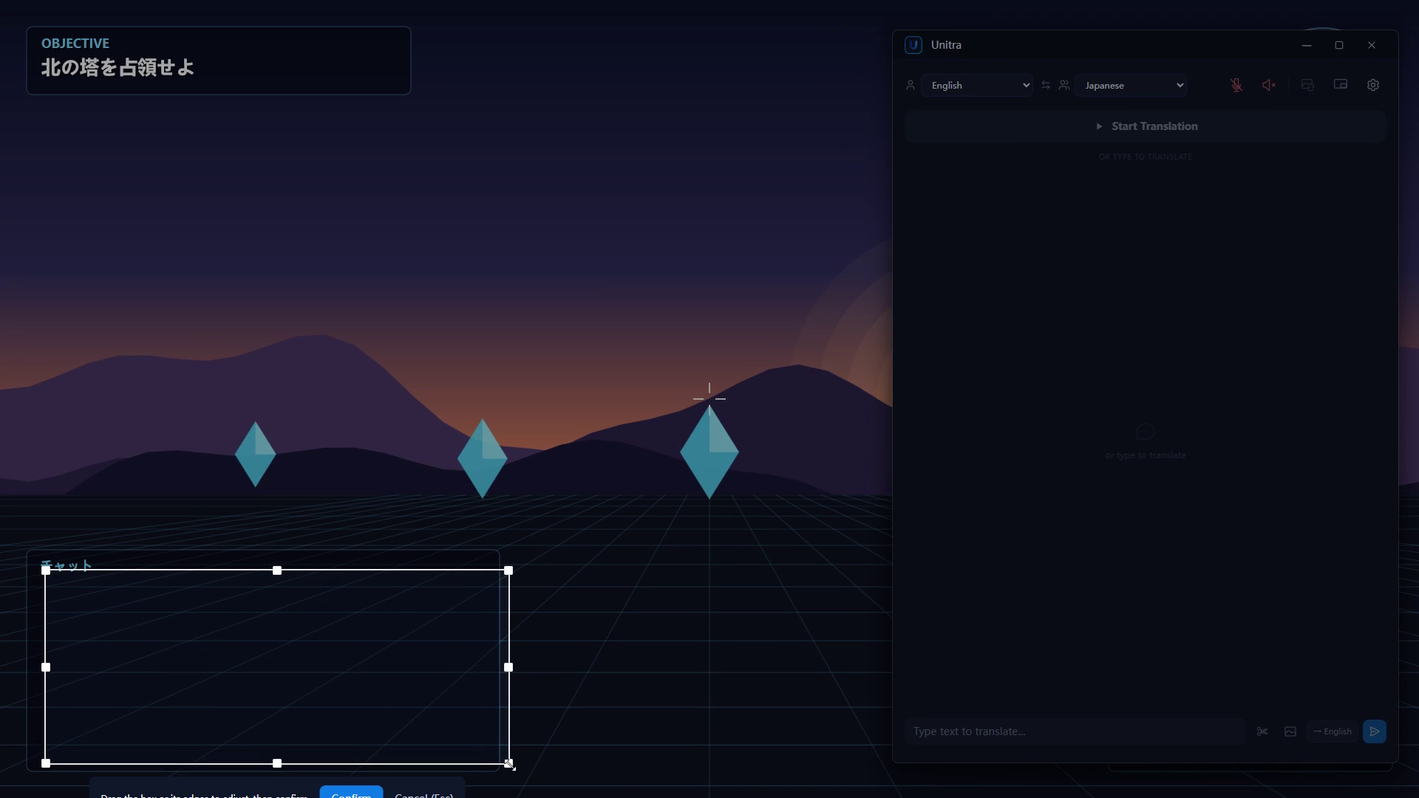Swap the English and Japanese languages
This screenshot has width=1419, height=798.
coord(1045,86)
